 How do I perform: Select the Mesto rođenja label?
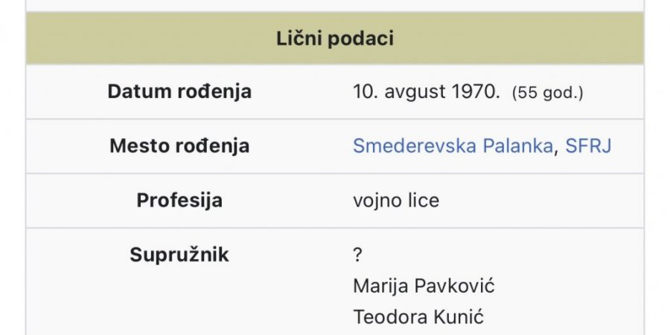(179, 146)
